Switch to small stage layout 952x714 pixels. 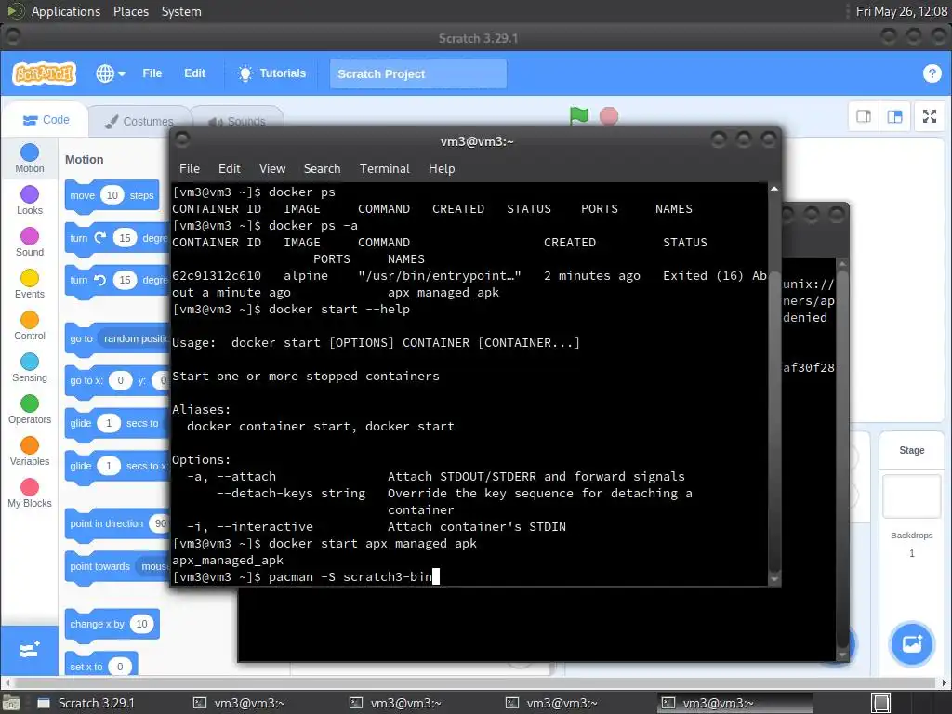[864, 116]
